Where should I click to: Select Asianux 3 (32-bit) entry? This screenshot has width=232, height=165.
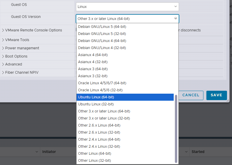tap(125, 76)
